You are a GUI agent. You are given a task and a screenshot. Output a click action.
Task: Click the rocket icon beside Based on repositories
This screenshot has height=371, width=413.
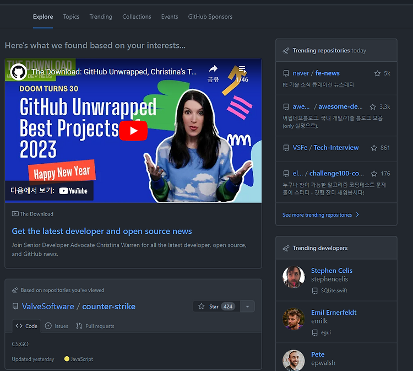[x=15, y=291]
